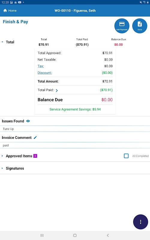Open the Discount link
150x240 pixels.
[x=45, y=73]
